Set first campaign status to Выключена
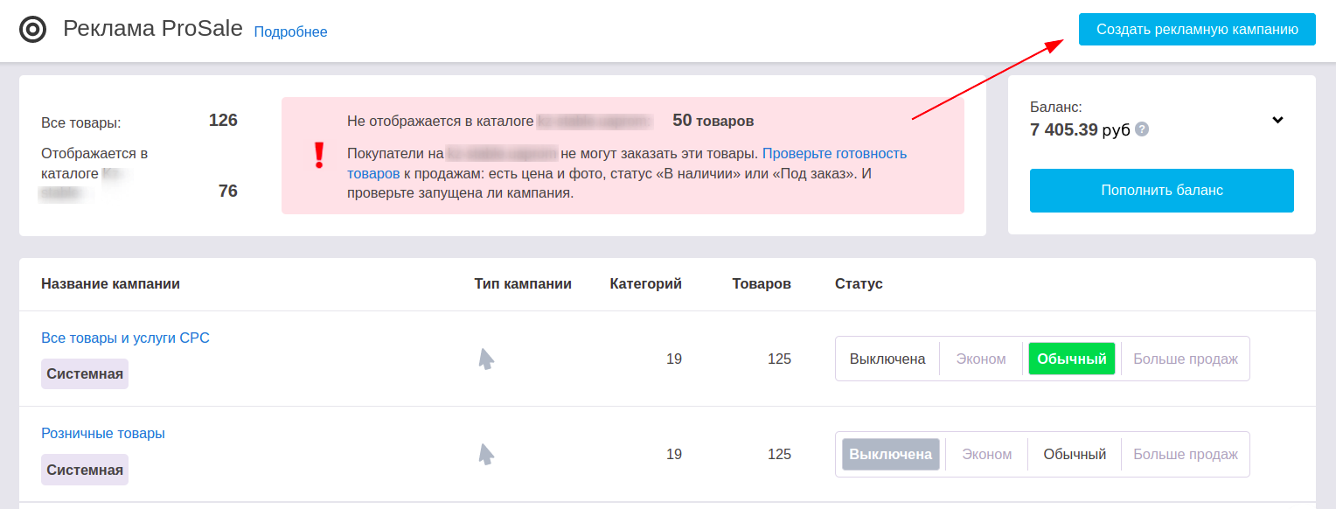The image size is (1336, 509). (x=887, y=359)
